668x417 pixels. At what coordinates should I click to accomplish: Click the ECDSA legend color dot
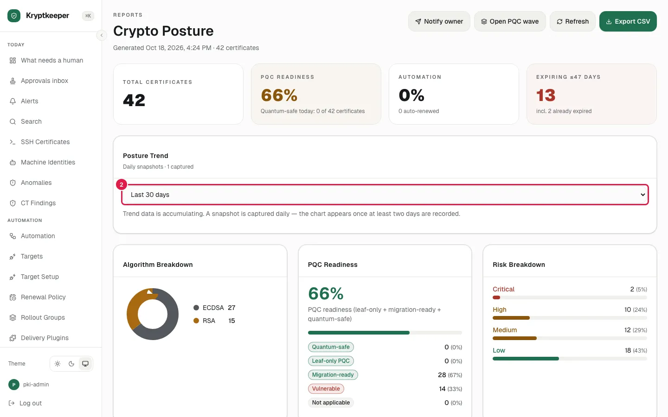tap(196, 308)
